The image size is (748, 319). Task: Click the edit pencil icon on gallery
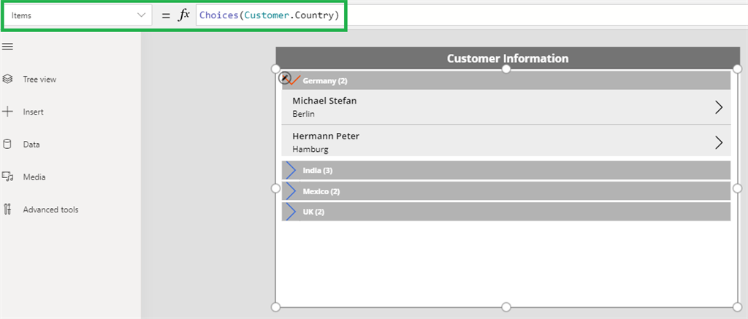click(285, 77)
